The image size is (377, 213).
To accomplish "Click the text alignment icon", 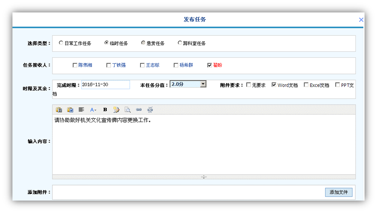I will [x=81, y=110].
